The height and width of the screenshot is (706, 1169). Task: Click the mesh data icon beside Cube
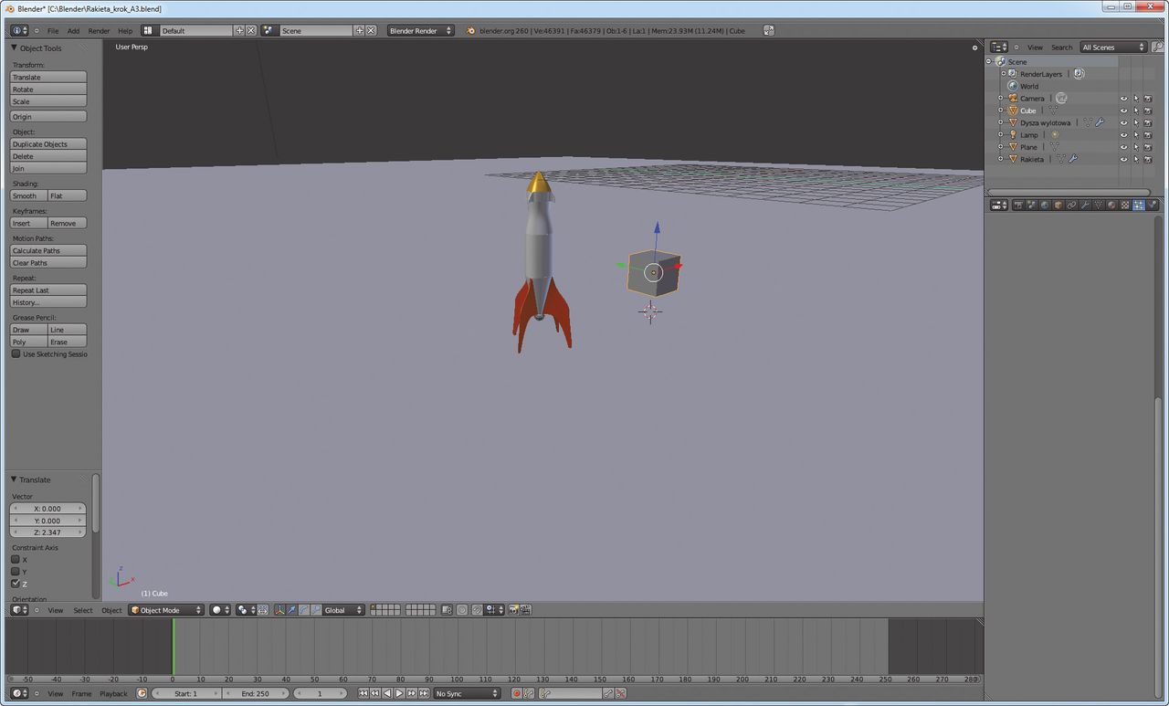[x=1052, y=111]
